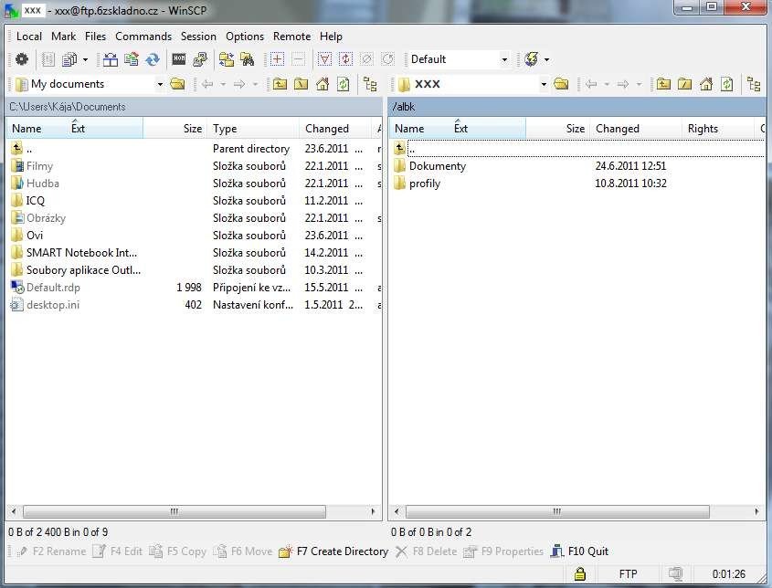
Task: Expand remote forward history dropdown arrow
Action: pos(639,85)
